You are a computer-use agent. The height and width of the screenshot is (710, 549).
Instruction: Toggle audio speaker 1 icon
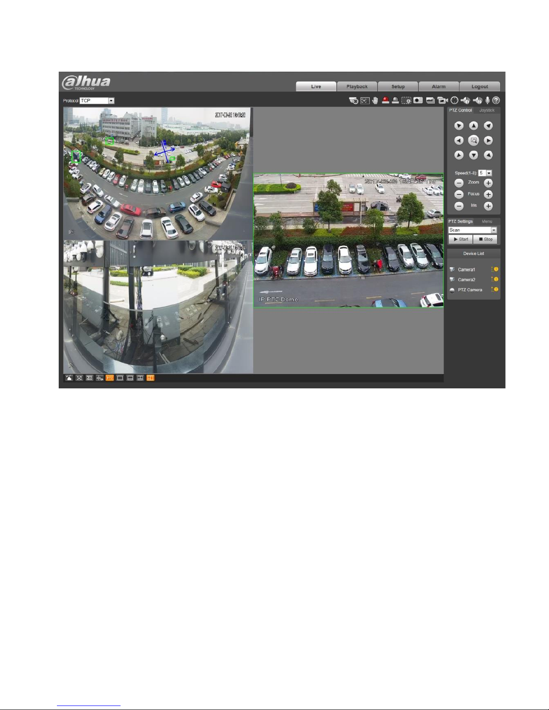(x=465, y=101)
